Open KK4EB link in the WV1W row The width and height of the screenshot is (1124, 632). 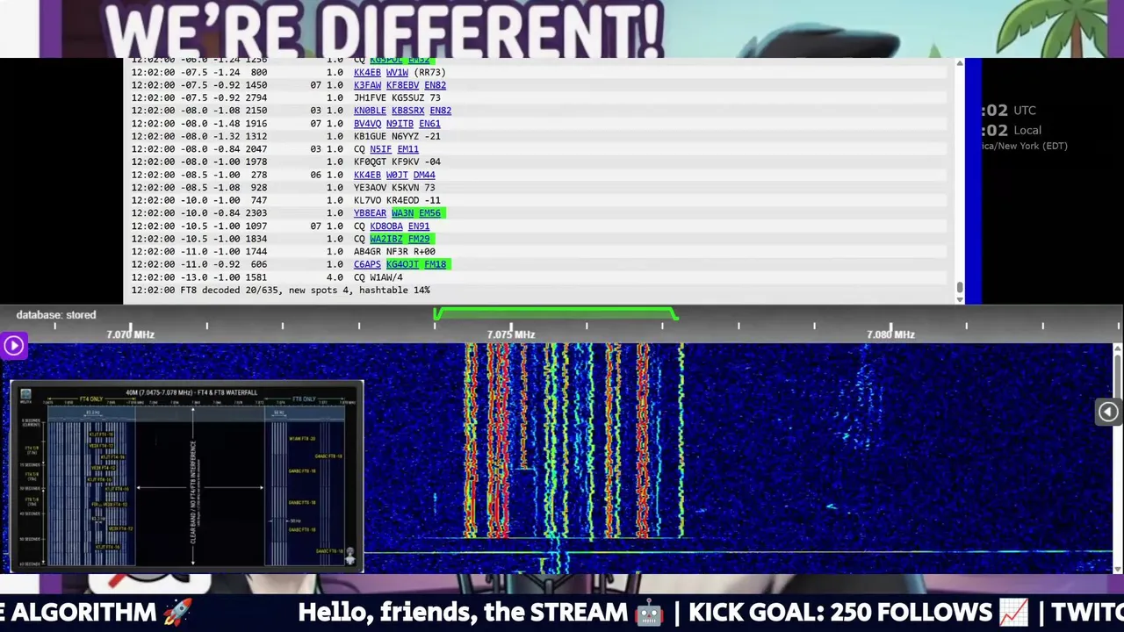tap(367, 73)
